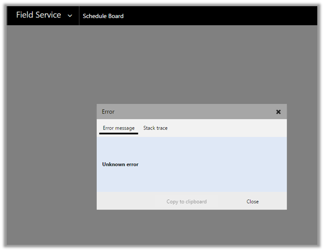Click the dimmed overlay left of the Error dialog
Image resolution: width=324 pixels, height=251 pixels.
[52, 155]
